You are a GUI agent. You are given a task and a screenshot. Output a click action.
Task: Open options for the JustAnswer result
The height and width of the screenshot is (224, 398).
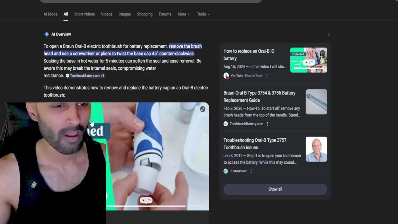[x=251, y=171]
